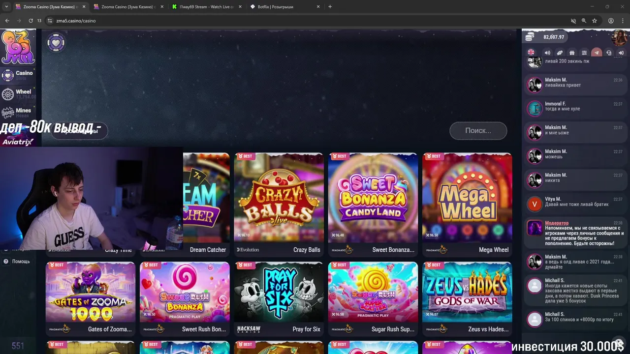Change language via UK flag icon
The image size is (630, 354).
pyautogui.click(x=531, y=53)
